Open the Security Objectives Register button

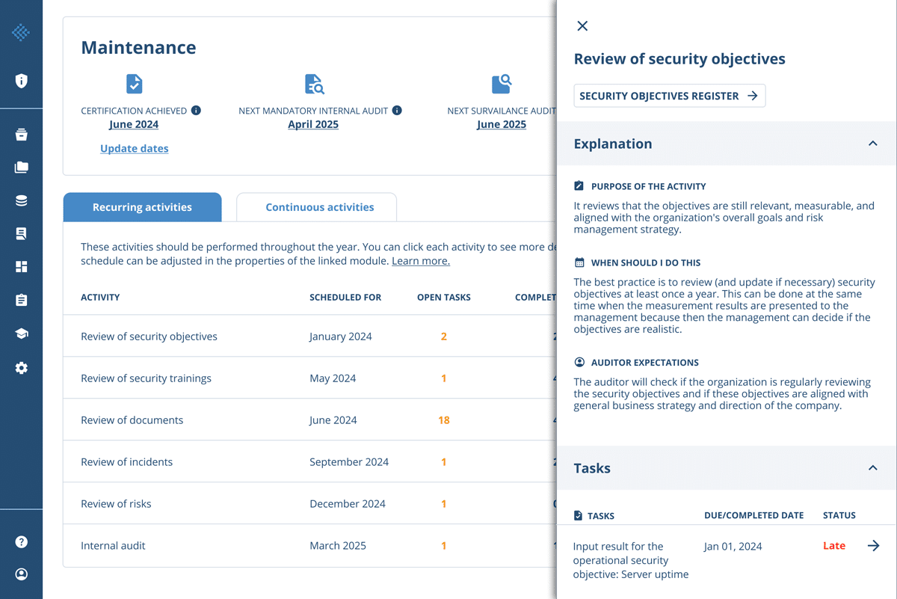[669, 96]
